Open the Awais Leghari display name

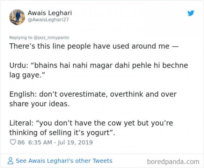(50, 13)
